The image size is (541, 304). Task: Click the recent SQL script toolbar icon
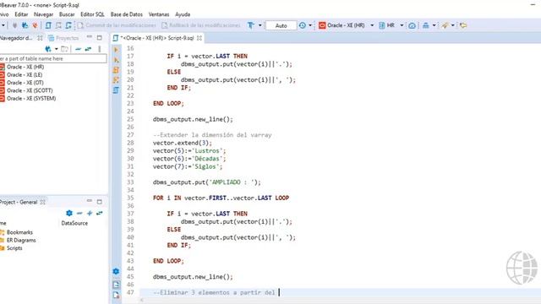click(x=58, y=25)
